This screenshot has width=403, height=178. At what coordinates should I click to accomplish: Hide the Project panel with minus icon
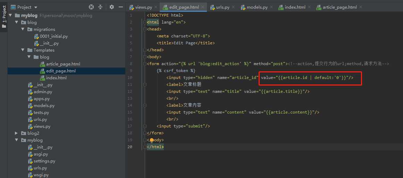tap(120, 7)
